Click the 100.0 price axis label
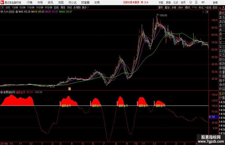 pyautogui.click(x=214, y=20)
